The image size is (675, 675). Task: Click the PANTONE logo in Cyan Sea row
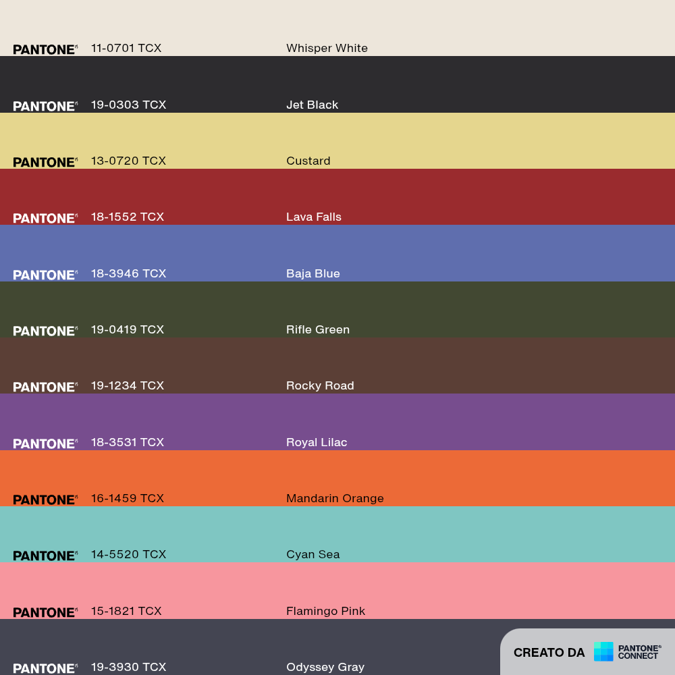coord(45,556)
